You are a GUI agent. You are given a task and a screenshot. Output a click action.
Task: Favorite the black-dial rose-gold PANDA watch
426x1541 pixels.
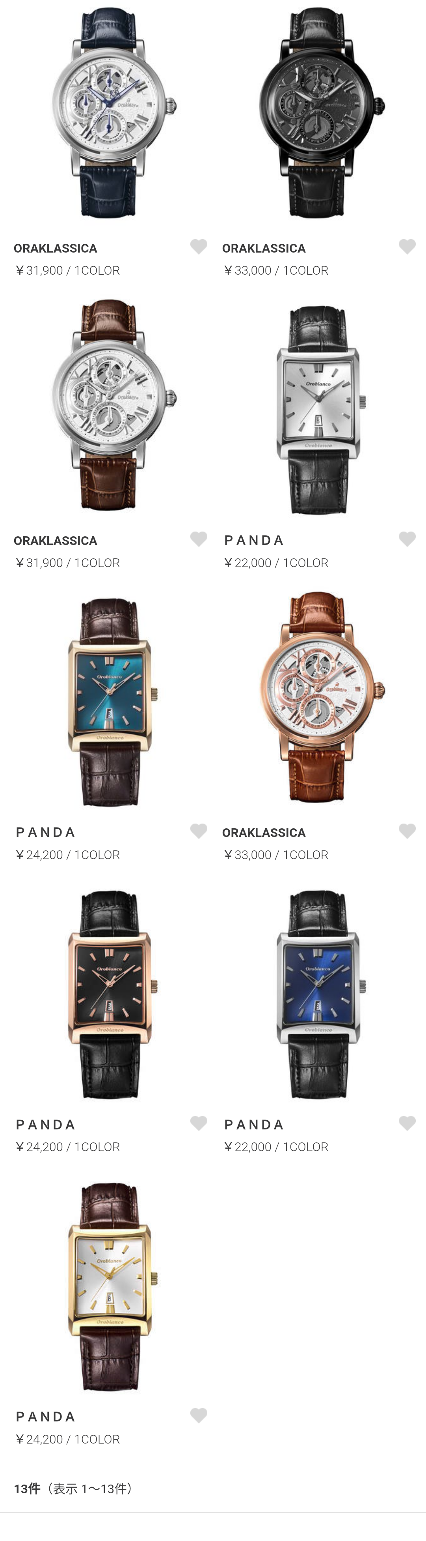pyautogui.click(x=198, y=1123)
